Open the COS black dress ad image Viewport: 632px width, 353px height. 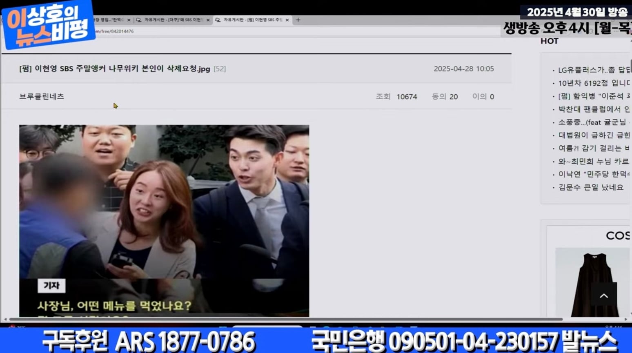tap(592, 282)
